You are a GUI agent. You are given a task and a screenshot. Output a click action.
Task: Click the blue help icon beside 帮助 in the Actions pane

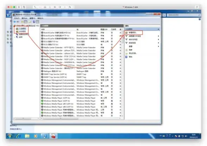[126, 57]
